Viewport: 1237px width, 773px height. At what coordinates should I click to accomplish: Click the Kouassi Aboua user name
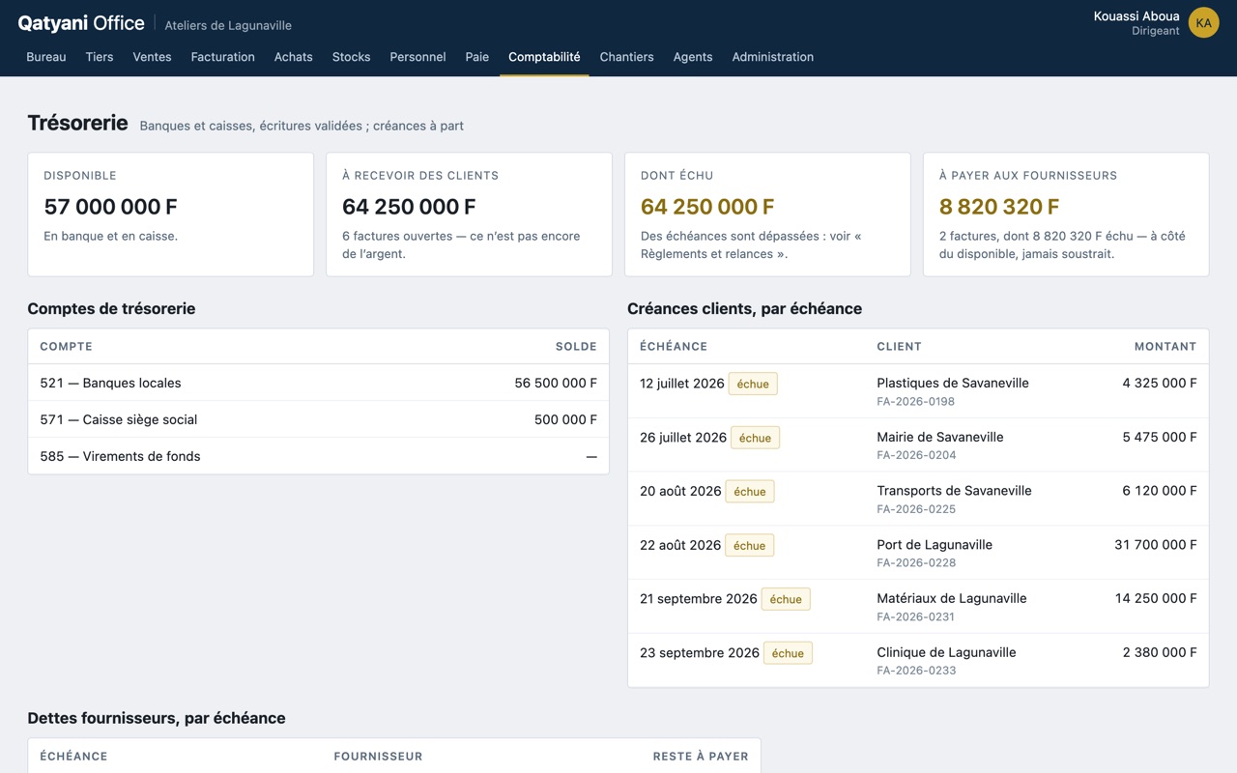point(1136,16)
